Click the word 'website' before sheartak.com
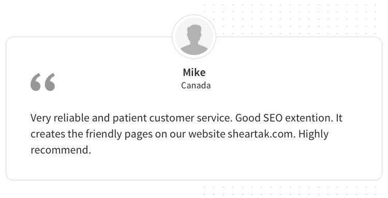 [206, 134]
